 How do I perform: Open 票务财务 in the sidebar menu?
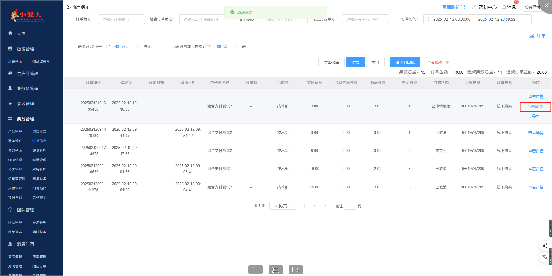[39, 179]
